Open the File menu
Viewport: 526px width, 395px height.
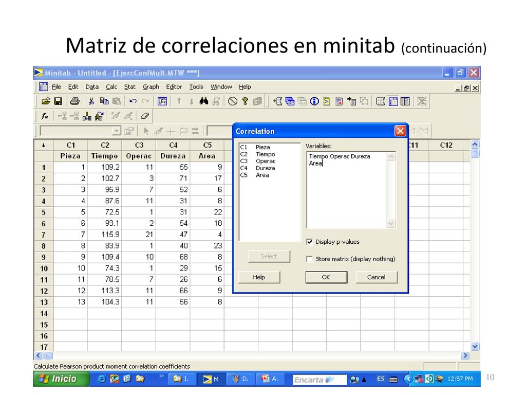[x=57, y=87]
